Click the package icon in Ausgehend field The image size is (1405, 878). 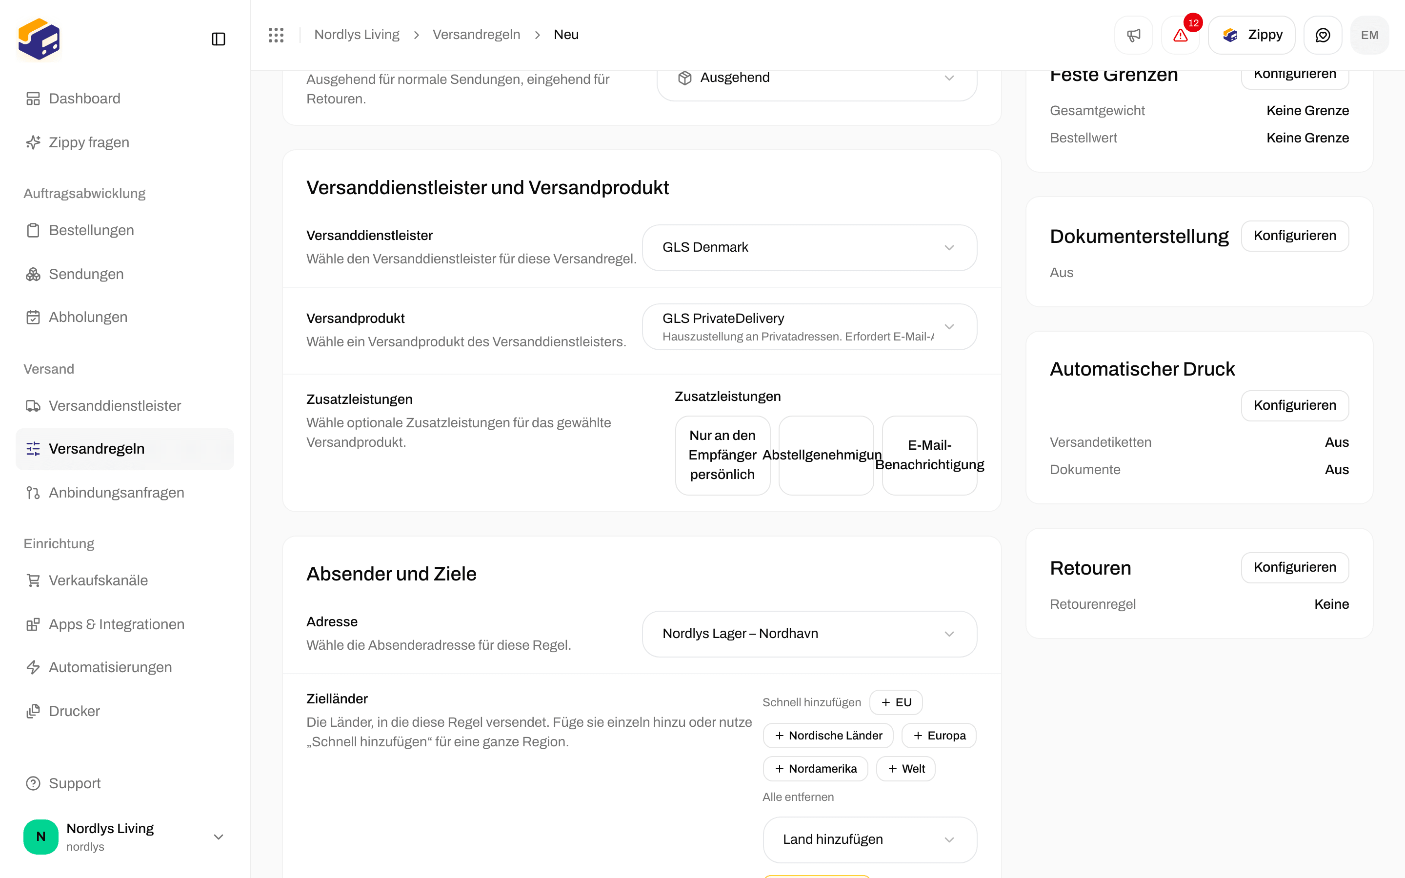(x=684, y=78)
